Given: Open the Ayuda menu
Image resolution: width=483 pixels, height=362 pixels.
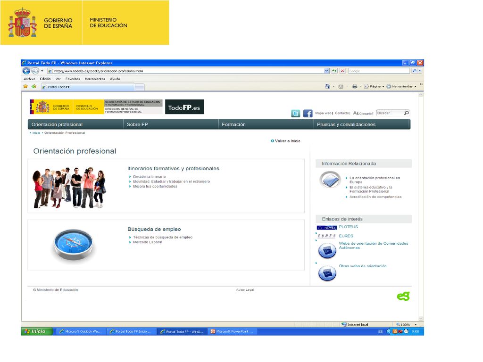Looking at the screenshot, I should click(x=115, y=79).
